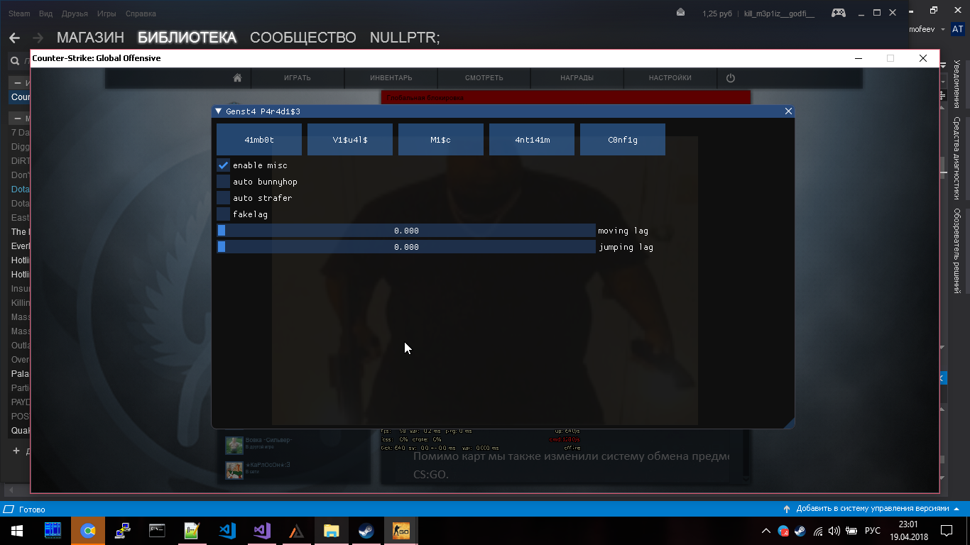Go to МАГАЗИН section in Steam
The width and height of the screenshot is (970, 545).
click(x=90, y=38)
